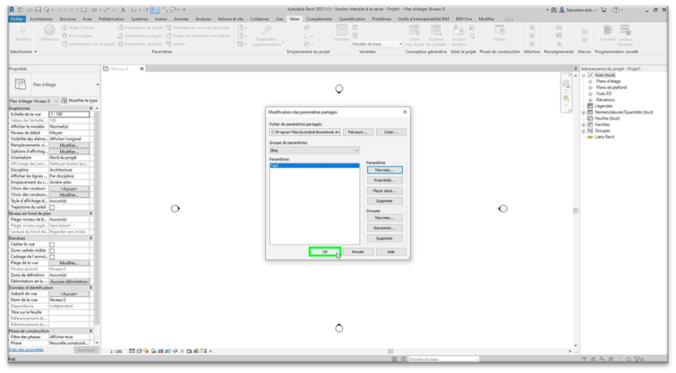Click the shared parameters file path field
Viewport: 676px width, 373px height.
tap(305, 132)
